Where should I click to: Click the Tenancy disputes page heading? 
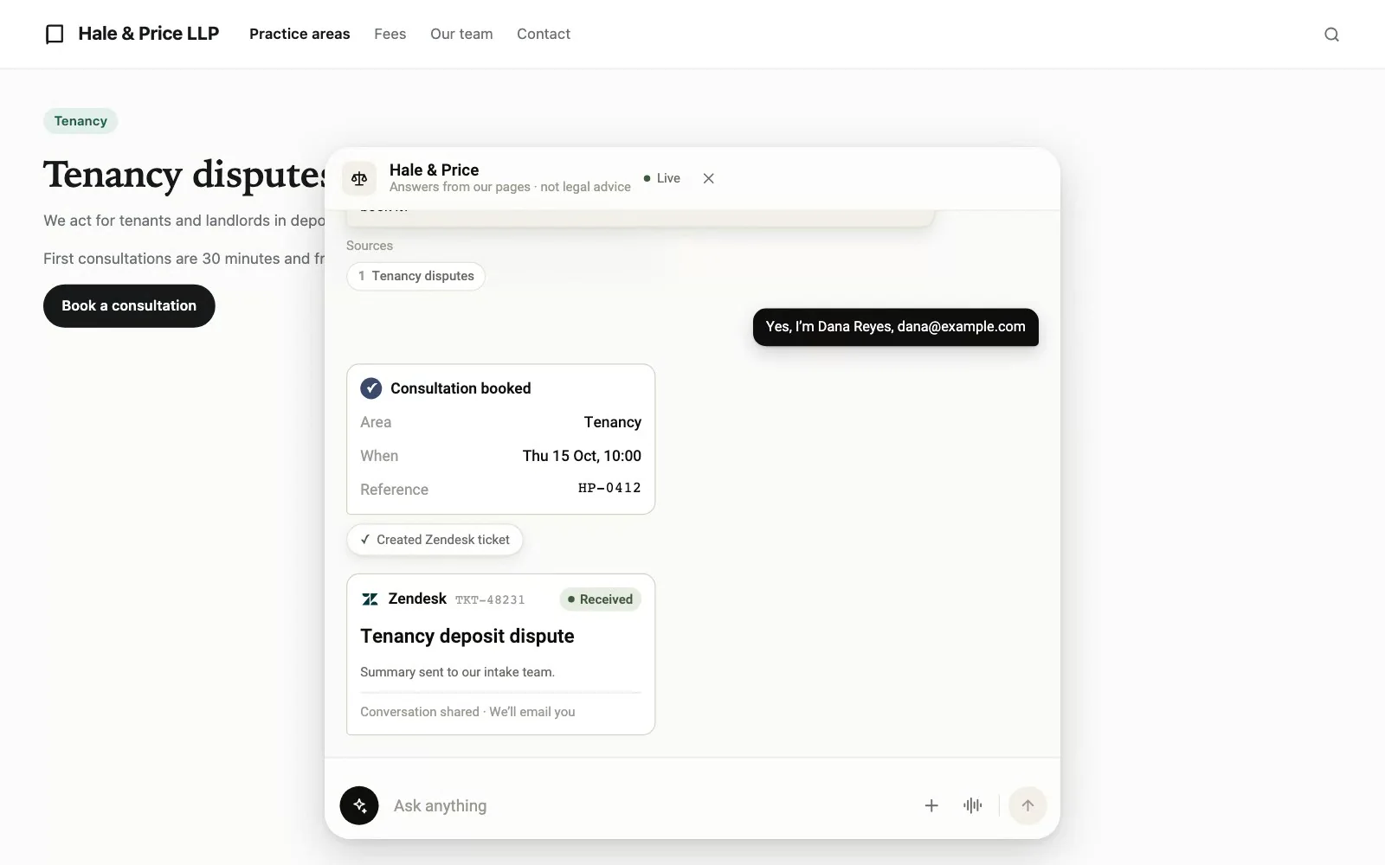184,175
